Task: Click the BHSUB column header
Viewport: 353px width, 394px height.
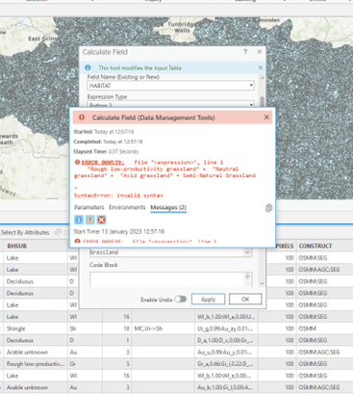Action: click(x=16, y=246)
